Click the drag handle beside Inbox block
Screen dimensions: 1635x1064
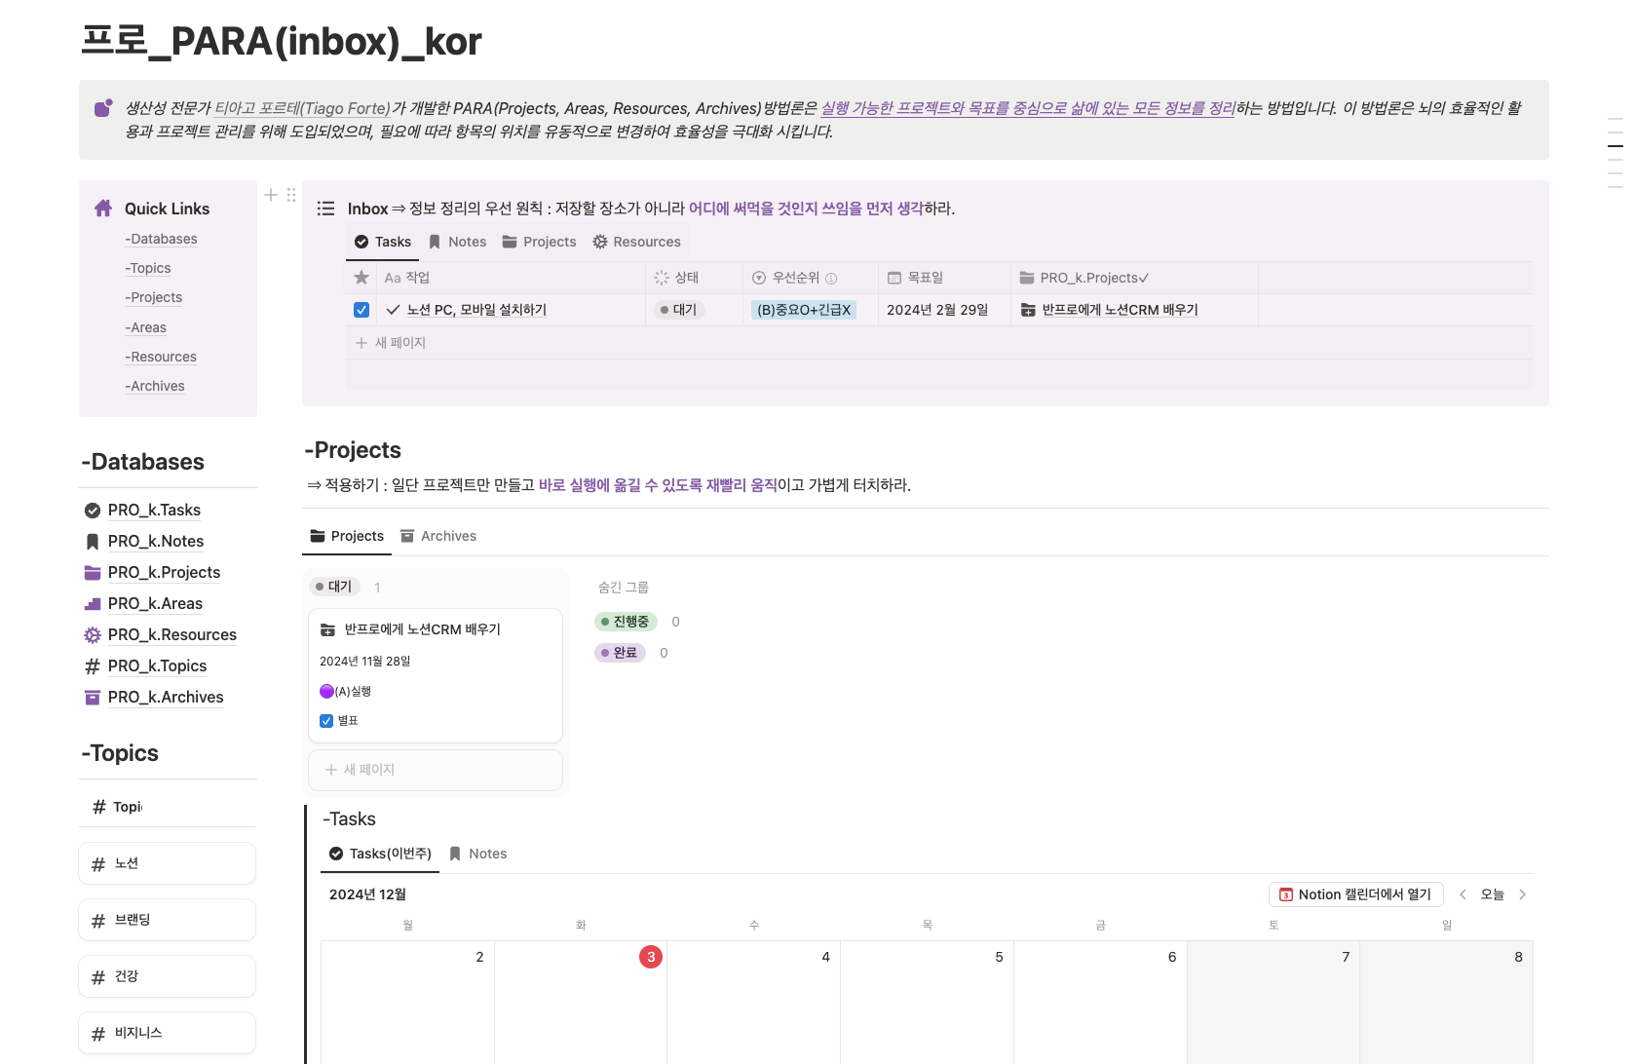[x=290, y=195]
